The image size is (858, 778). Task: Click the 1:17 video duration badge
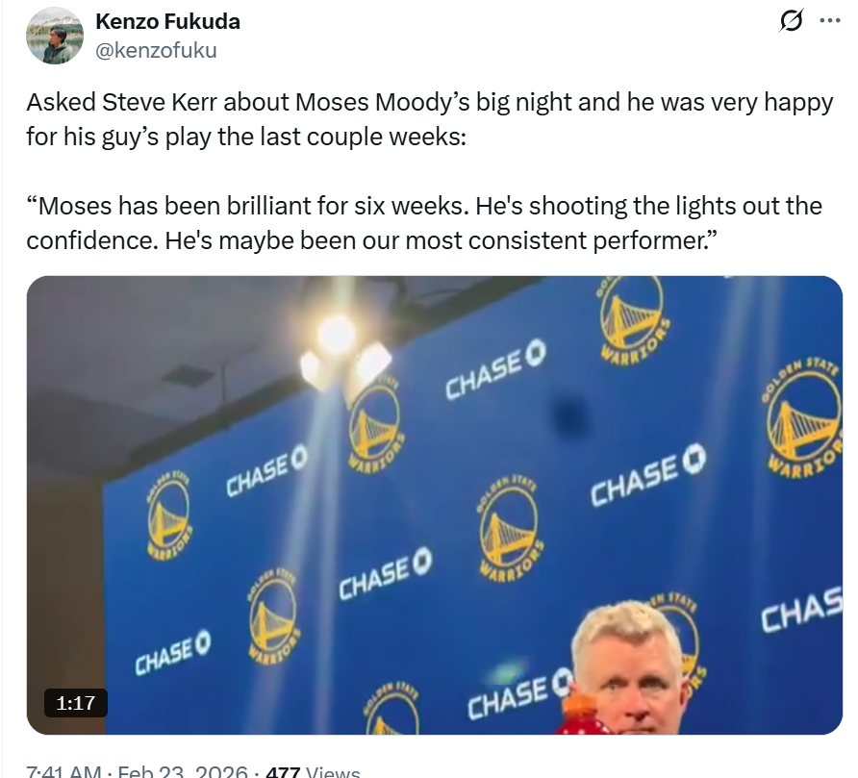[x=76, y=703]
